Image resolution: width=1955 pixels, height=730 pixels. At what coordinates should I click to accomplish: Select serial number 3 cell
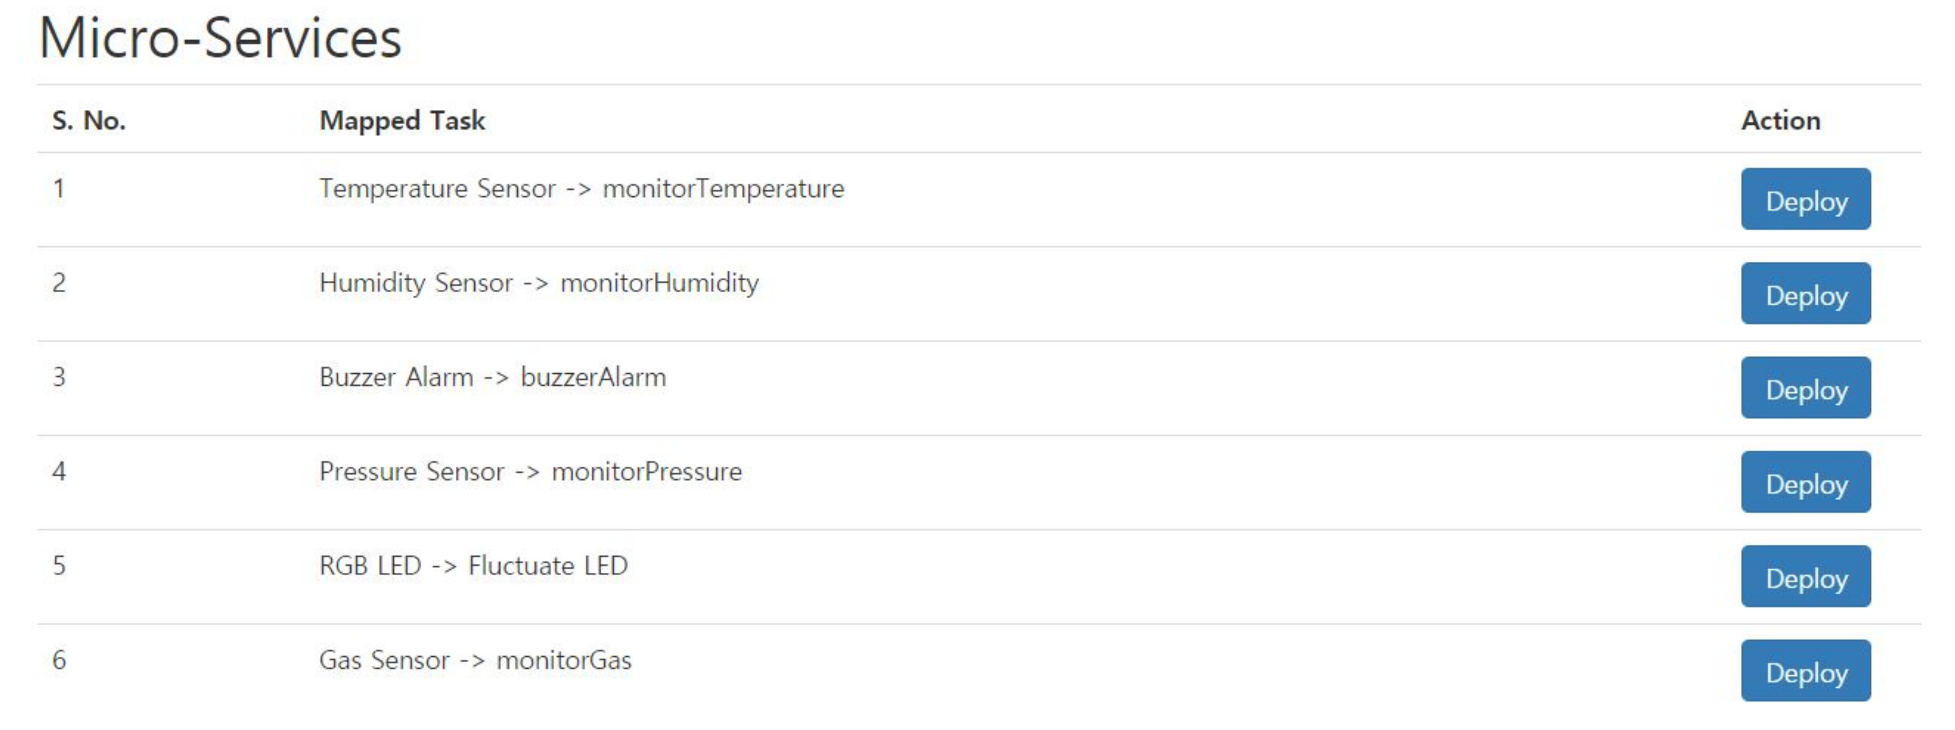click(58, 377)
